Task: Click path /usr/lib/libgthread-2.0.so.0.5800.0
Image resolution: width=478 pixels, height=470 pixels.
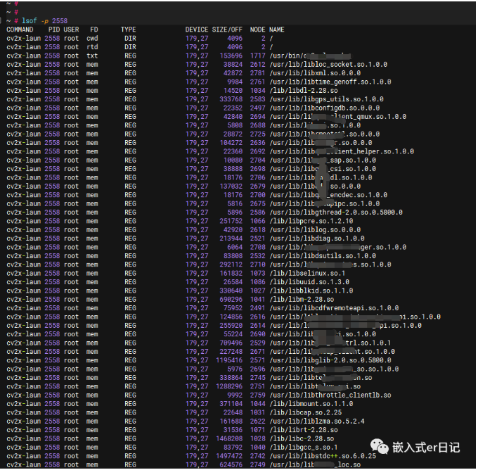Action: 336,212
